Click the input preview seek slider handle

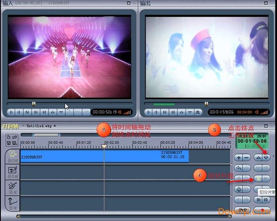tap(34, 104)
